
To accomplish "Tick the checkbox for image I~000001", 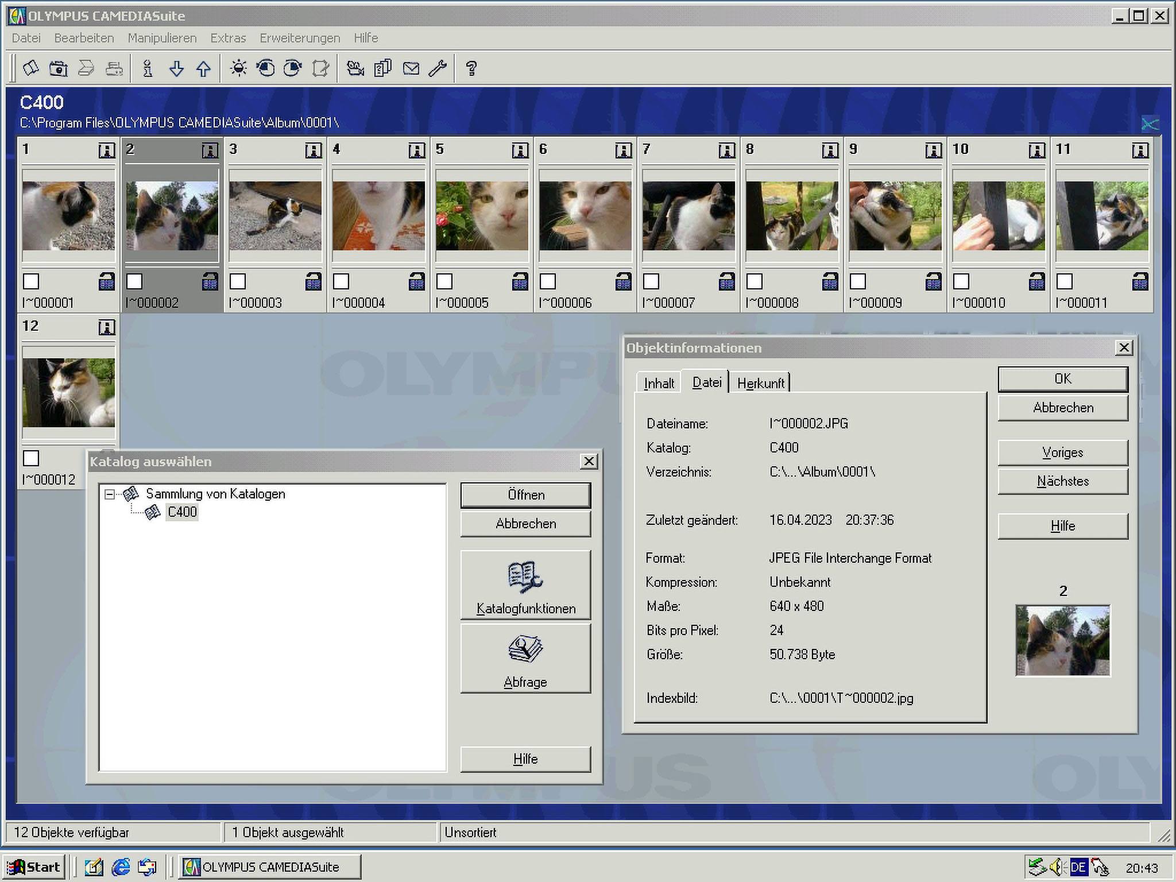I will click(x=31, y=281).
